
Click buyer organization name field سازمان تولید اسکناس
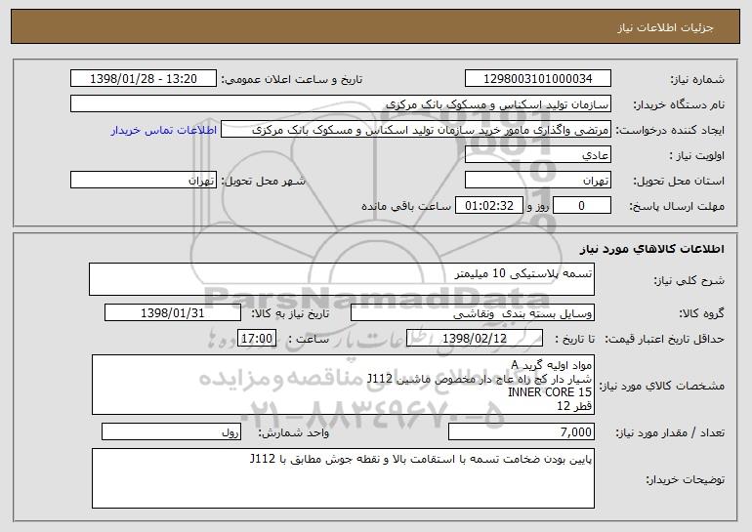tap(341, 104)
